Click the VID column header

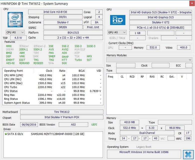click(99, 71)
